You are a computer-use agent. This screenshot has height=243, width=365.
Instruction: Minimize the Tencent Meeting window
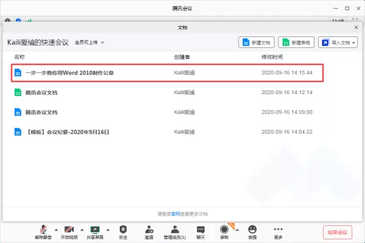click(x=336, y=9)
